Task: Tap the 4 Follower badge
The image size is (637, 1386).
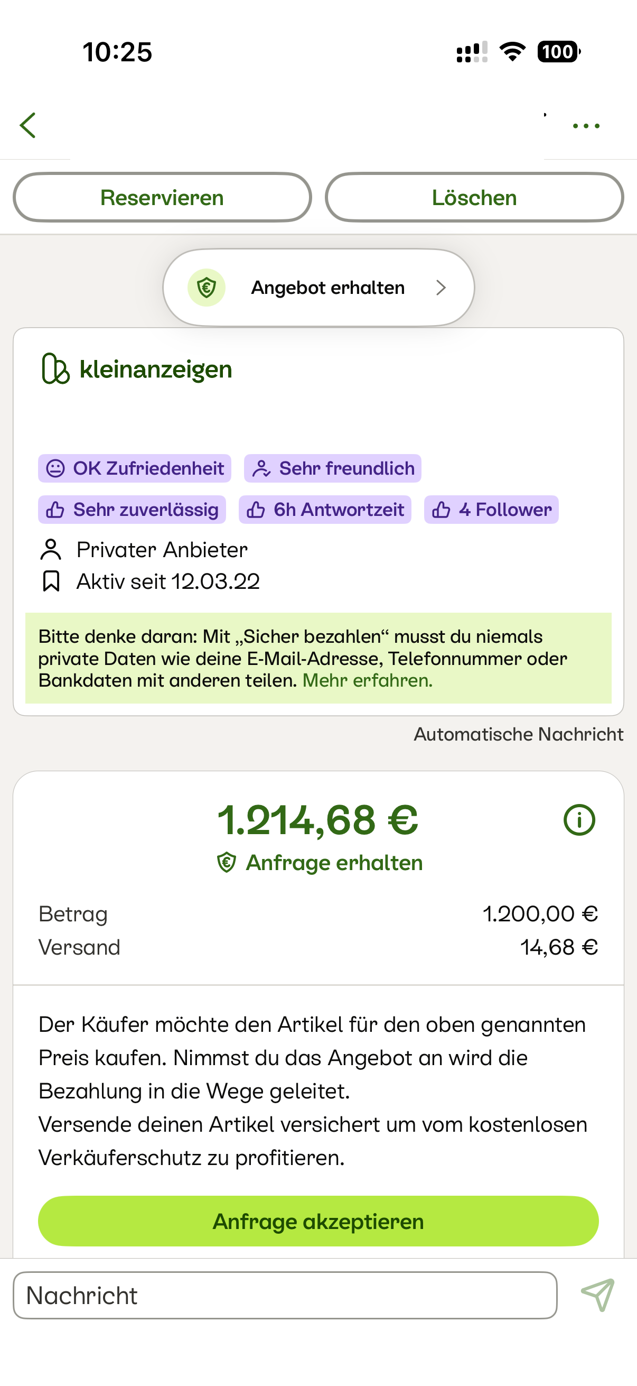Action: [x=491, y=510]
